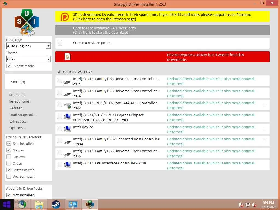Open the Theme dropdown showing Coax
280x210 pixels.
click(x=28, y=59)
